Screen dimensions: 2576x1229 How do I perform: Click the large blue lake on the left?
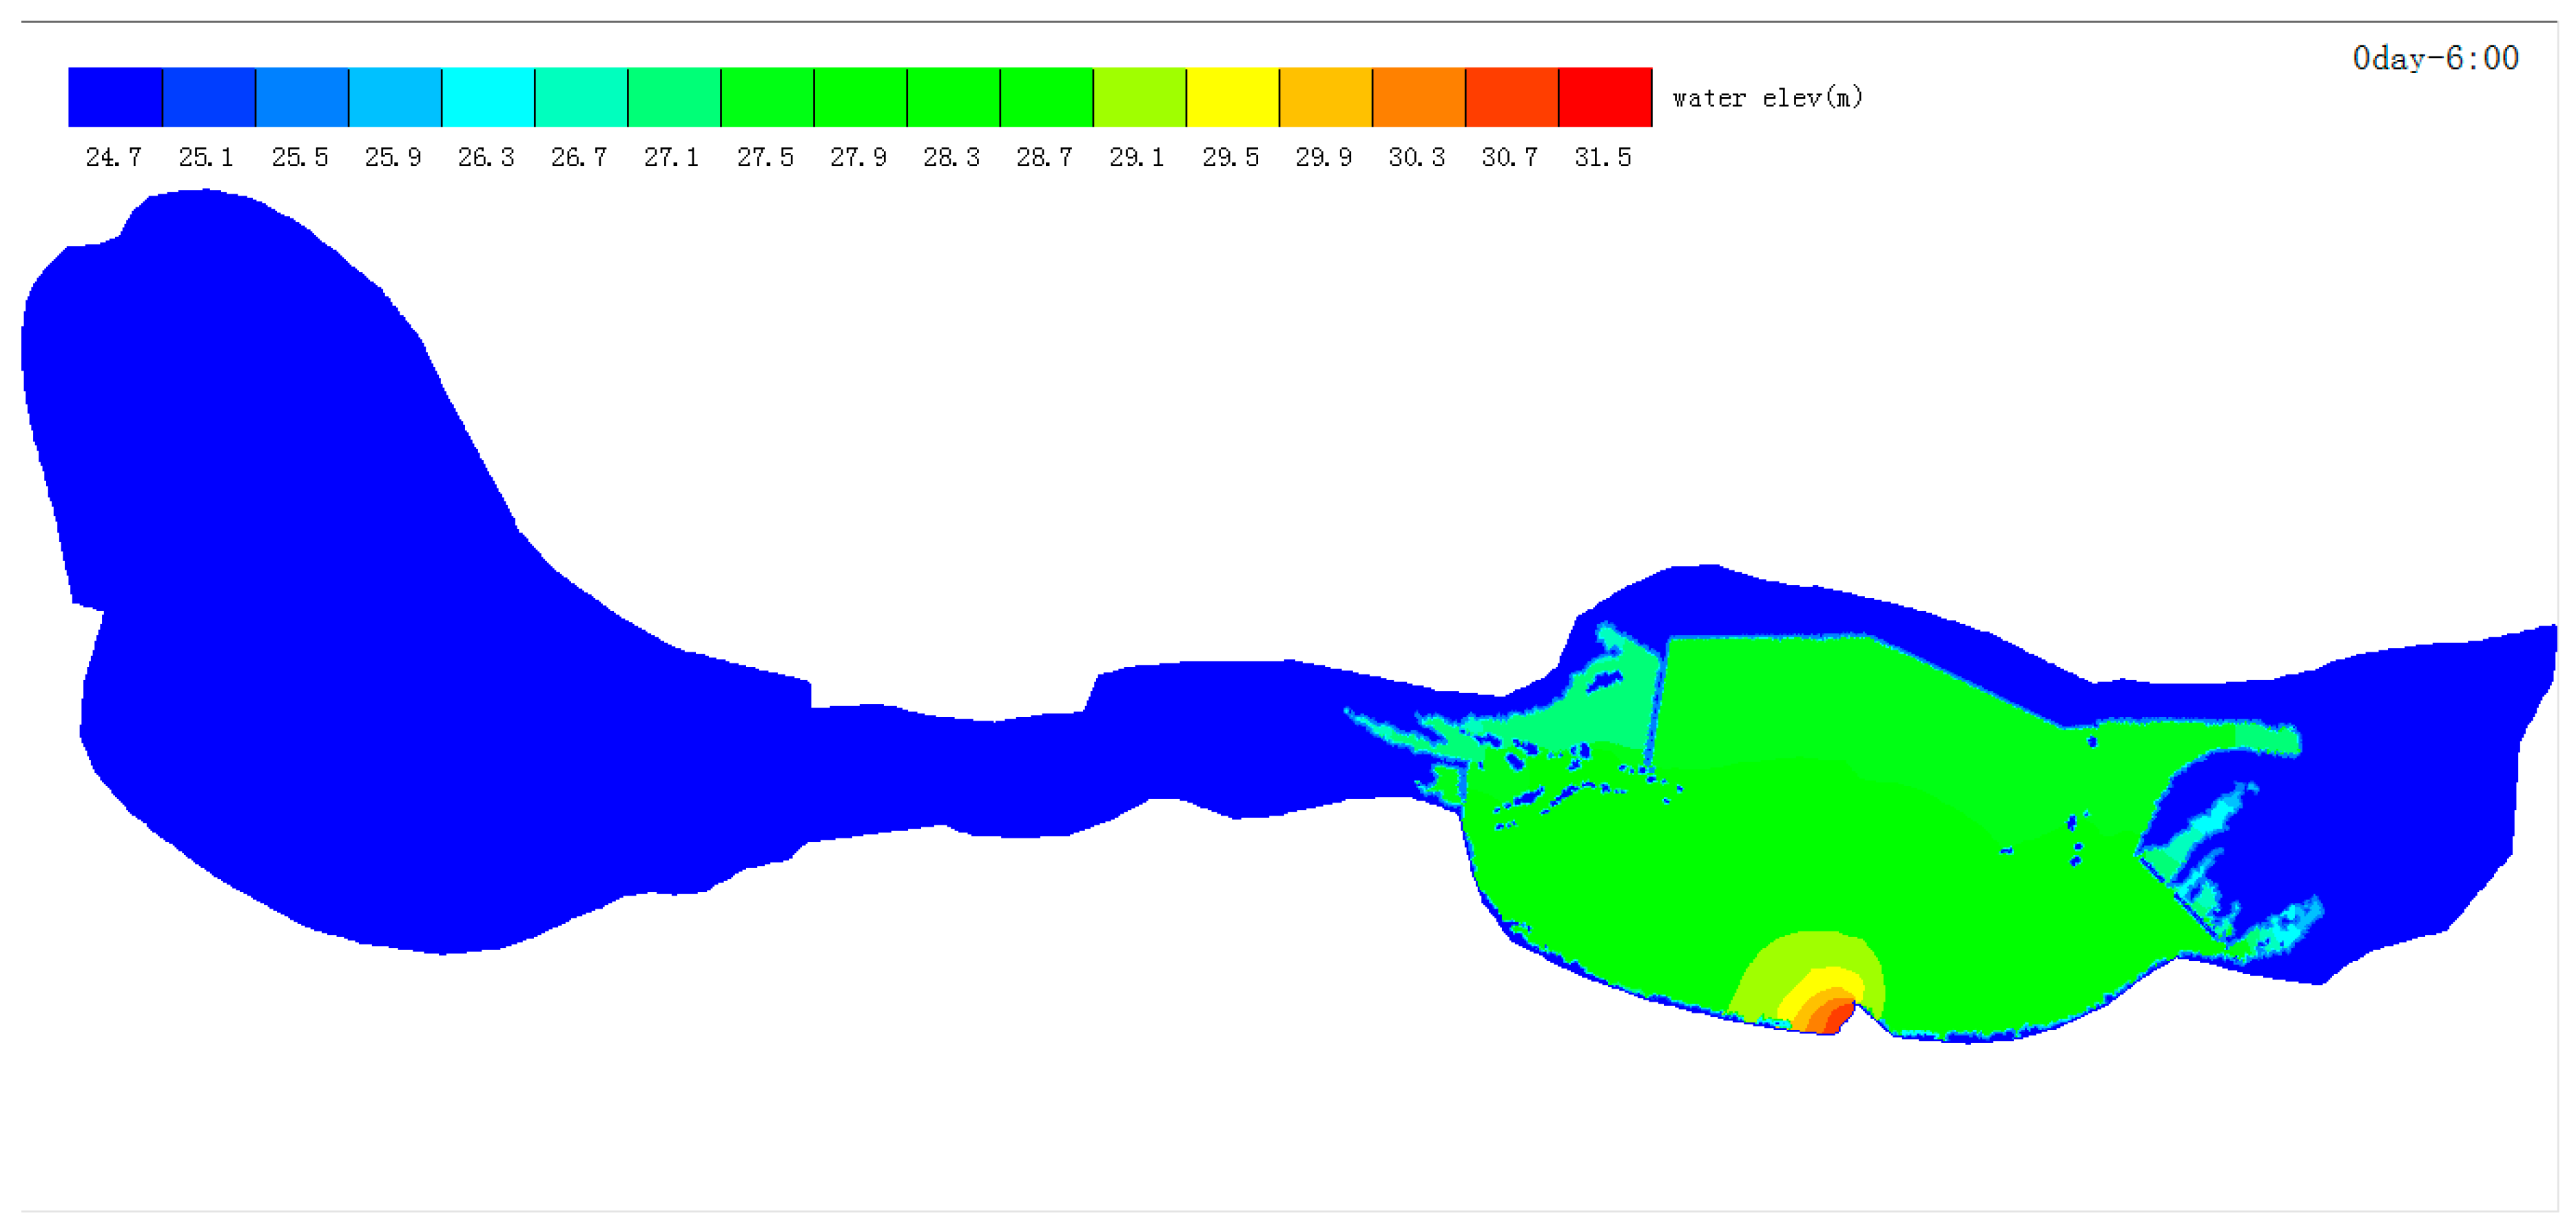click(300, 600)
